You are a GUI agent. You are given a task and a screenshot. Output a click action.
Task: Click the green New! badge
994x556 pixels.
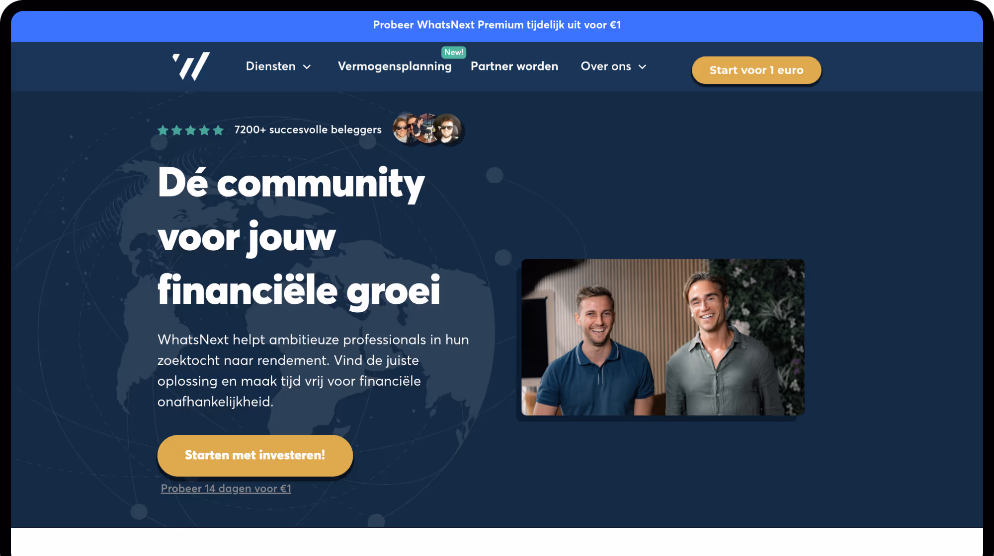click(454, 52)
